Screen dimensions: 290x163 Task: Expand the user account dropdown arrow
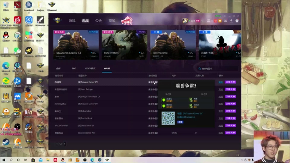(202, 21)
